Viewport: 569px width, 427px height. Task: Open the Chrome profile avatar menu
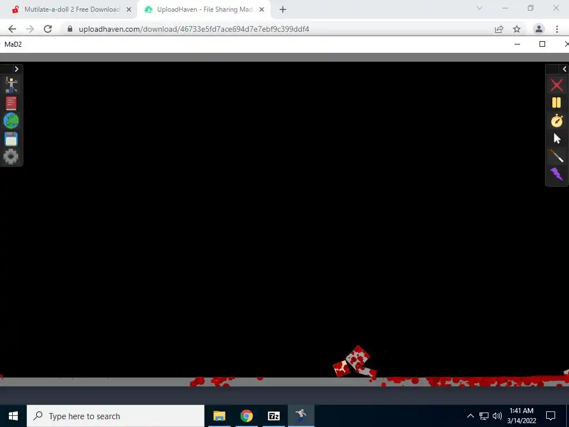pyautogui.click(x=539, y=29)
